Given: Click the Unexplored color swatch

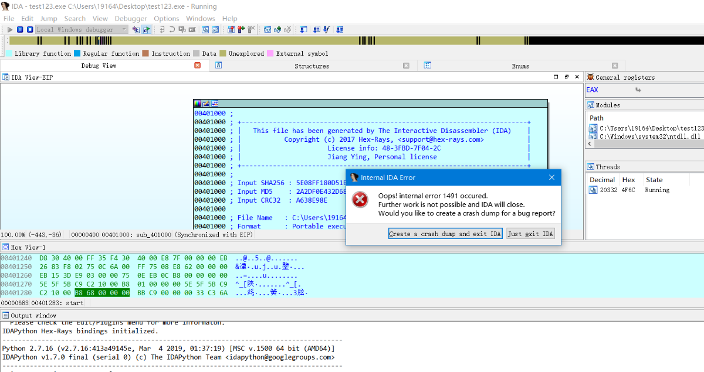Looking at the screenshot, I should click(x=223, y=53).
